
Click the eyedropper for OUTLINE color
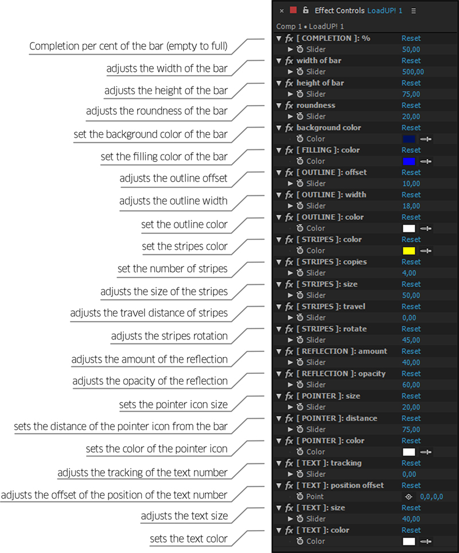(426, 229)
